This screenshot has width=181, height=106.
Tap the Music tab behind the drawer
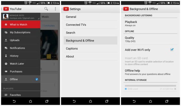(x=45, y=17)
